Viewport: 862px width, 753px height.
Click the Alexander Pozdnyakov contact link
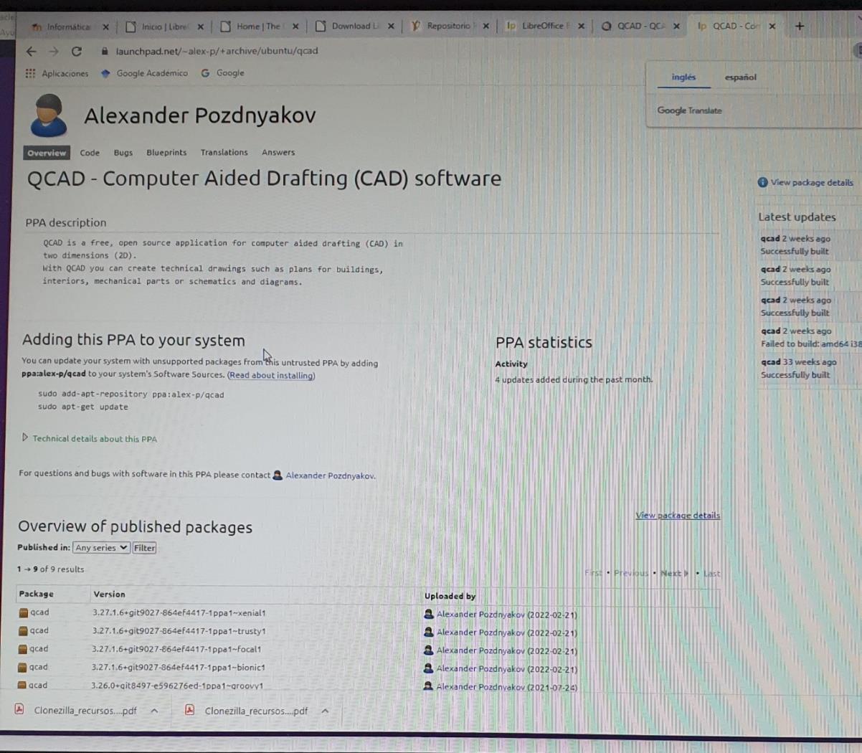[x=330, y=475]
